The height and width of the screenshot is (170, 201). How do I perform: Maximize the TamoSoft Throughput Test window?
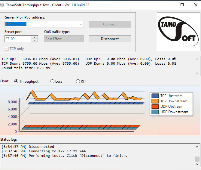[182, 5]
